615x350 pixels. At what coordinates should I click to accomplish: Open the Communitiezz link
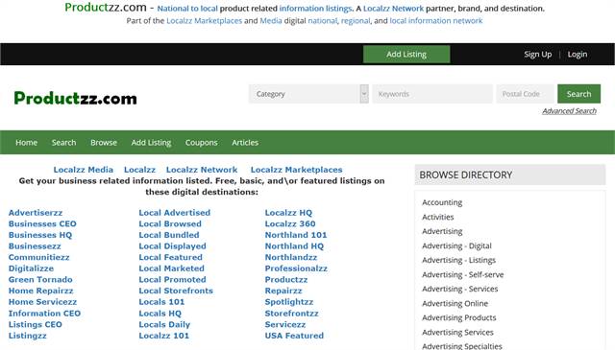38,257
